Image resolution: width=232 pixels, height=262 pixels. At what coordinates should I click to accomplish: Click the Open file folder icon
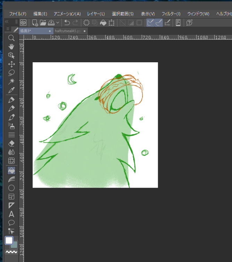click(x=43, y=23)
